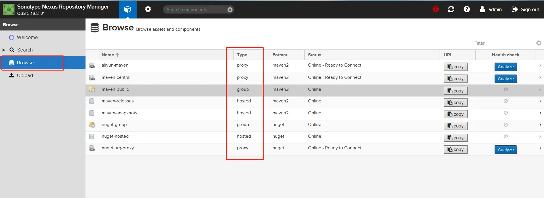Copy URL of aliyun-maven repository
This screenshot has height=198, width=544.
pos(456,67)
